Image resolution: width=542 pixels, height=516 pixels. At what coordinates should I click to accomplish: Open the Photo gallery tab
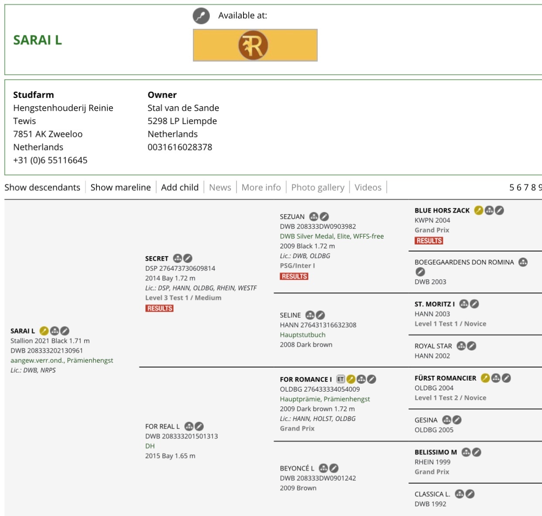318,187
